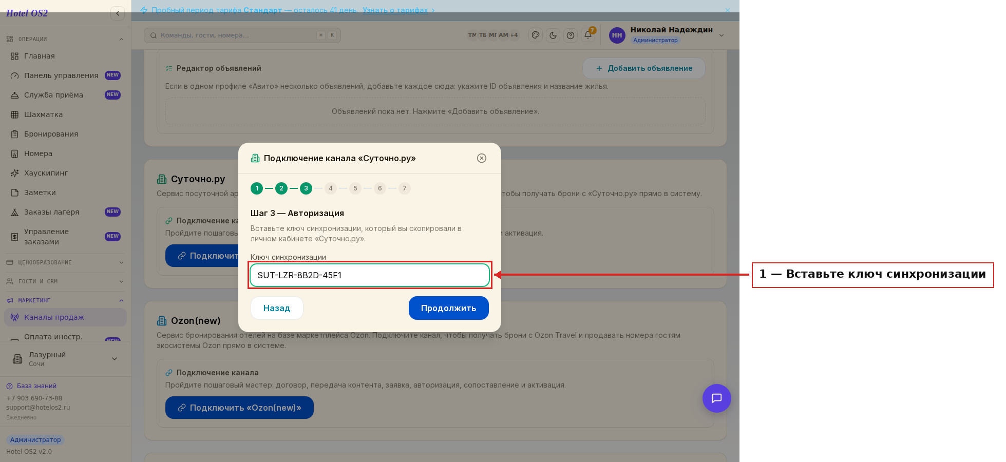Click the НН user avatar

pos(617,35)
